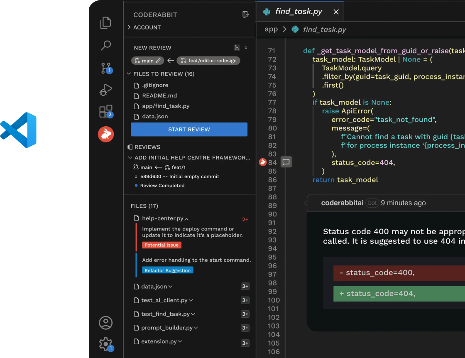Click 2+ count badge for help-center.py

coord(245,219)
